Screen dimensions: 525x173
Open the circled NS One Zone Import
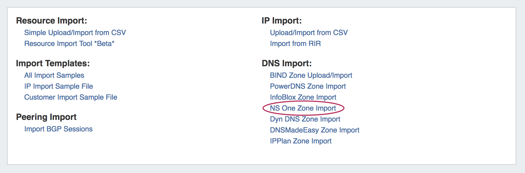tap(303, 108)
